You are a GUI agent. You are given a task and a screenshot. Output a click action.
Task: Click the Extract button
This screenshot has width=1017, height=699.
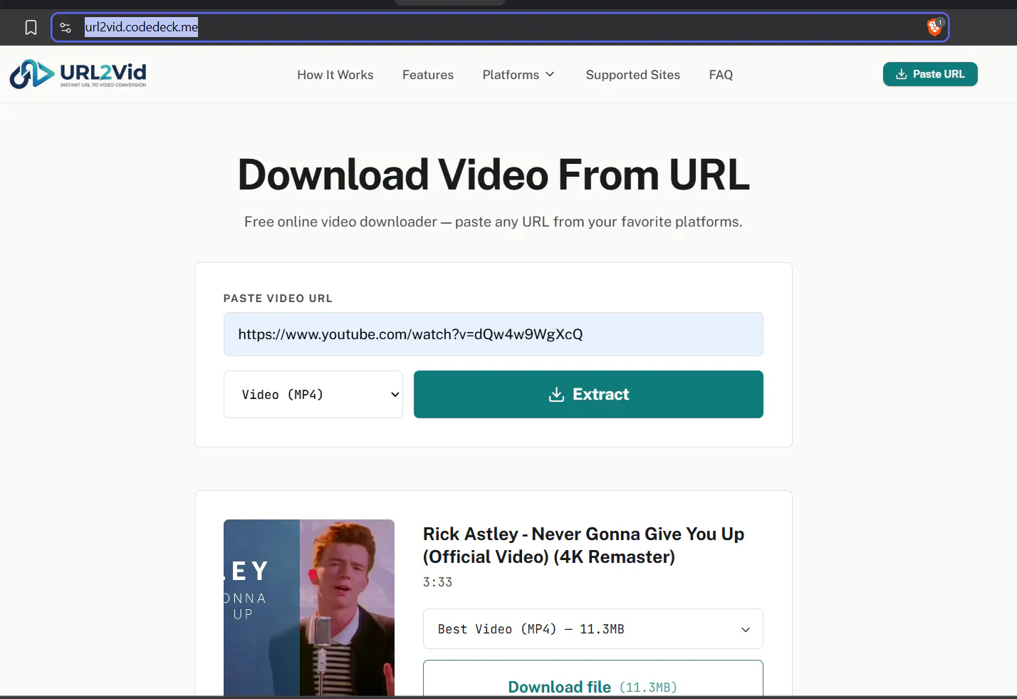coord(588,394)
